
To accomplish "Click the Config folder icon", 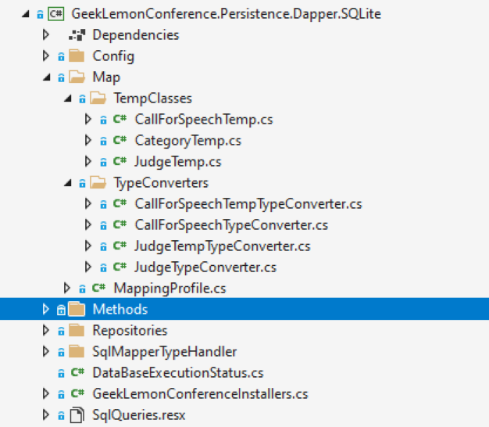I will click(x=77, y=56).
